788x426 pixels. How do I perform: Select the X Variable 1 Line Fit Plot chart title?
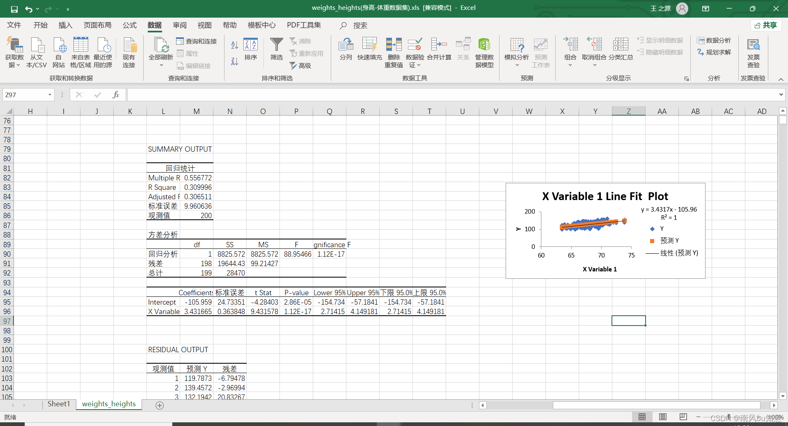[x=605, y=196]
